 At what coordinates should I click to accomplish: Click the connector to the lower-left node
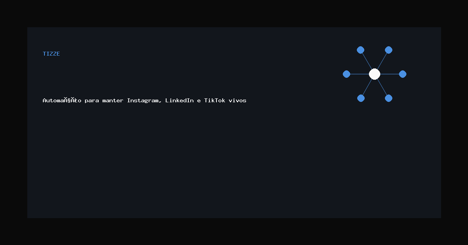click(367, 87)
